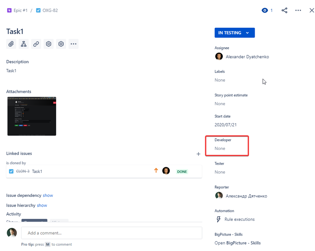Open Automation Rule executions

coord(240,219)
